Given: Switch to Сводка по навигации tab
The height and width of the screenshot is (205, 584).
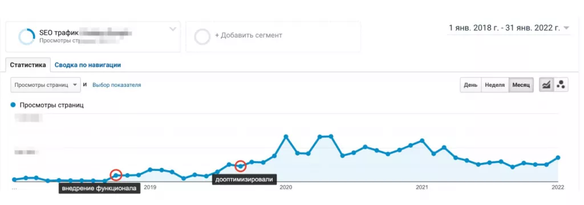Looking at the screenshot, I should (87, 65).
